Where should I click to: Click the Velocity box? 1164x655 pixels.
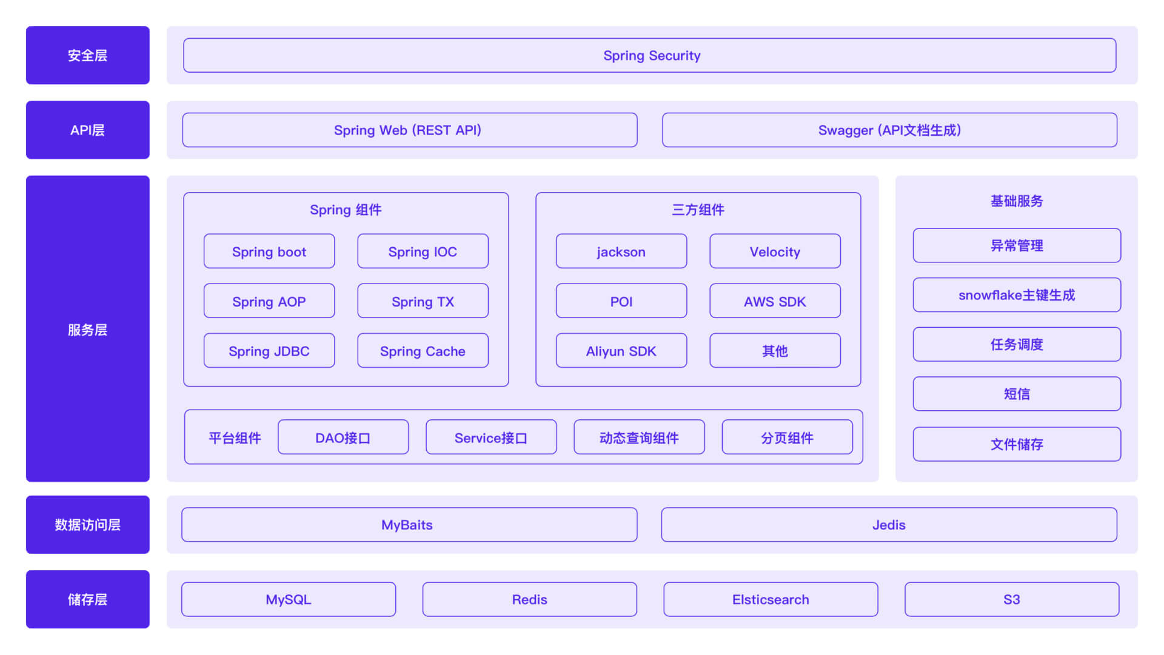point(775,251)
